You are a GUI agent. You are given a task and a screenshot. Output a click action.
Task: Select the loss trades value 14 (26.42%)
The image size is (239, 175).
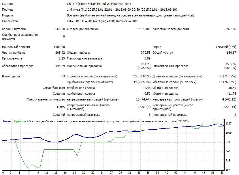pyautogui.click(x=227, y=82)
